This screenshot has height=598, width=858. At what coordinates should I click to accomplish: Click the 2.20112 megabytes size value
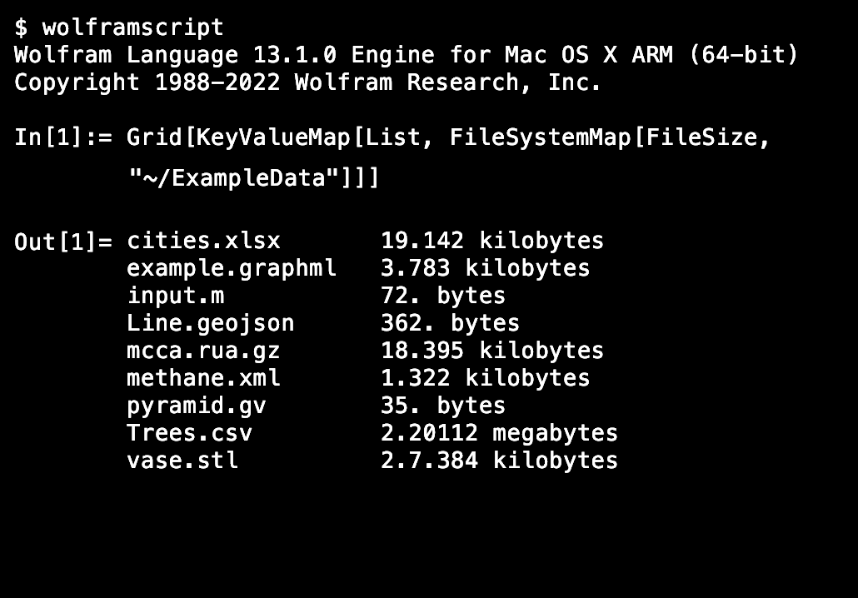tap(499, 433)
